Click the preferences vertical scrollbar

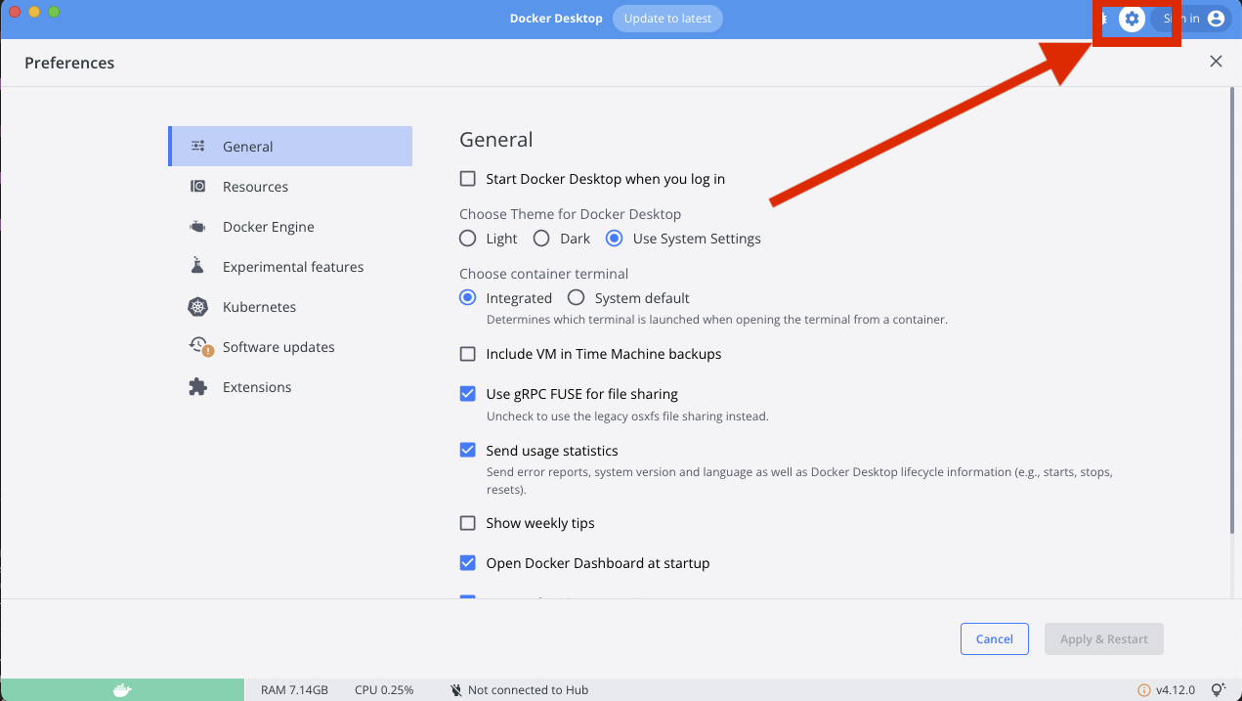point(1231,310)
